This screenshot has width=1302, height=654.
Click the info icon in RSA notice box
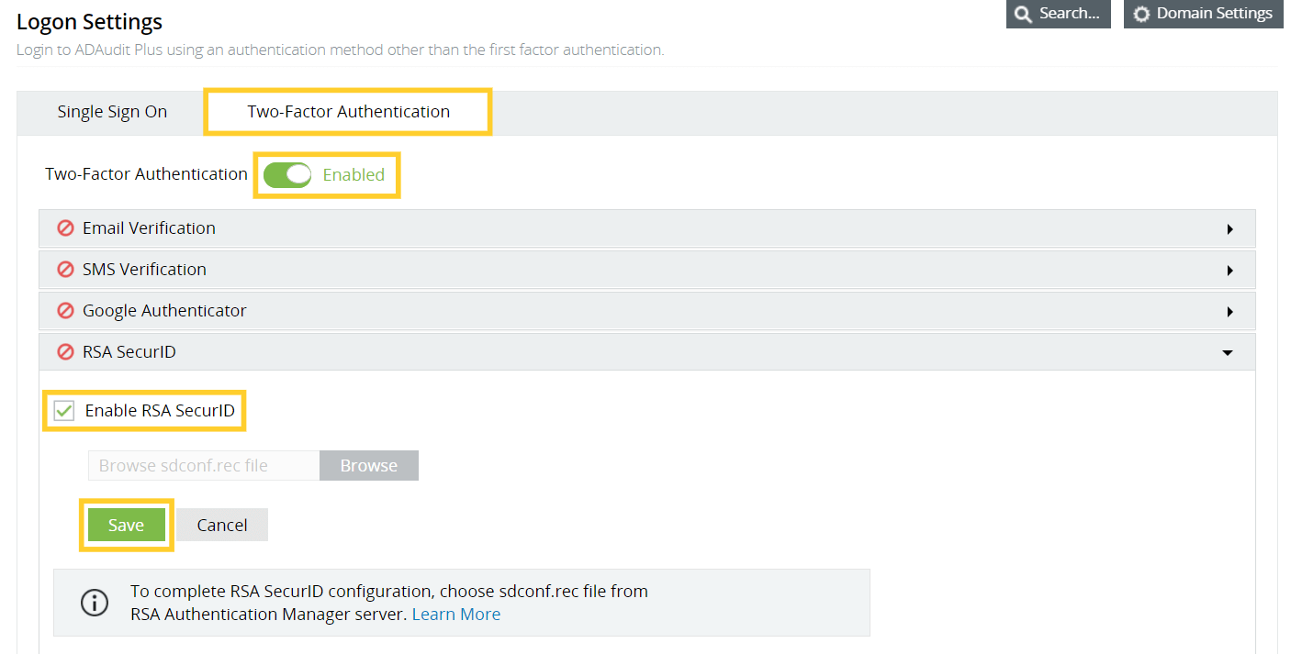click(95, 603)
